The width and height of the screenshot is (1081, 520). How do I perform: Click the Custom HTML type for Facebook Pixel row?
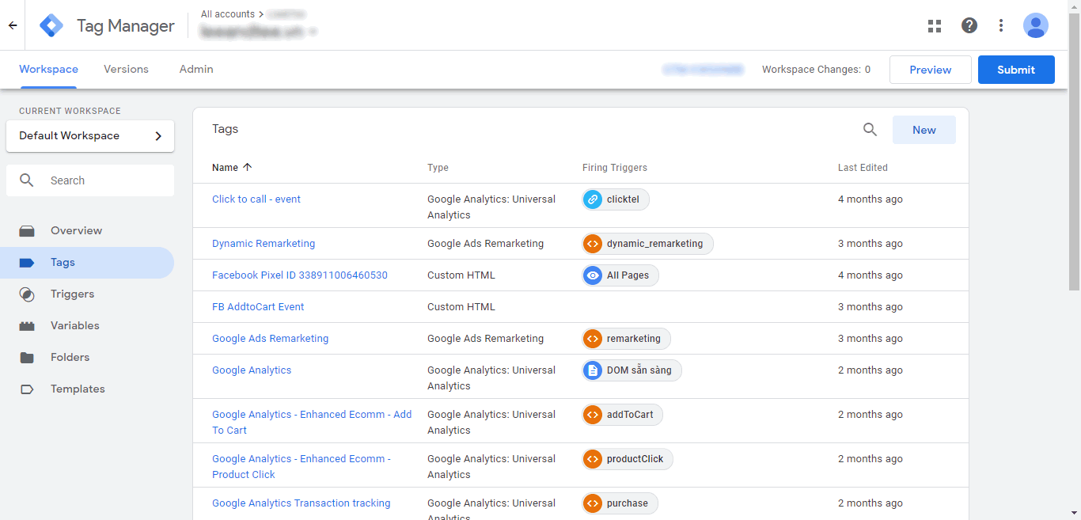click(461, 275)
